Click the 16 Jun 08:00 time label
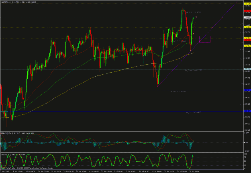The width and height of the screenshot is (251, 173). tap(56, 171)
